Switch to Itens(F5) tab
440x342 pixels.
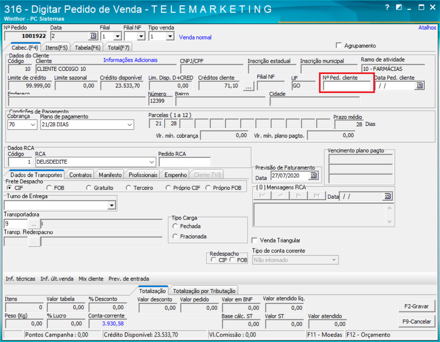coord(56,47)
